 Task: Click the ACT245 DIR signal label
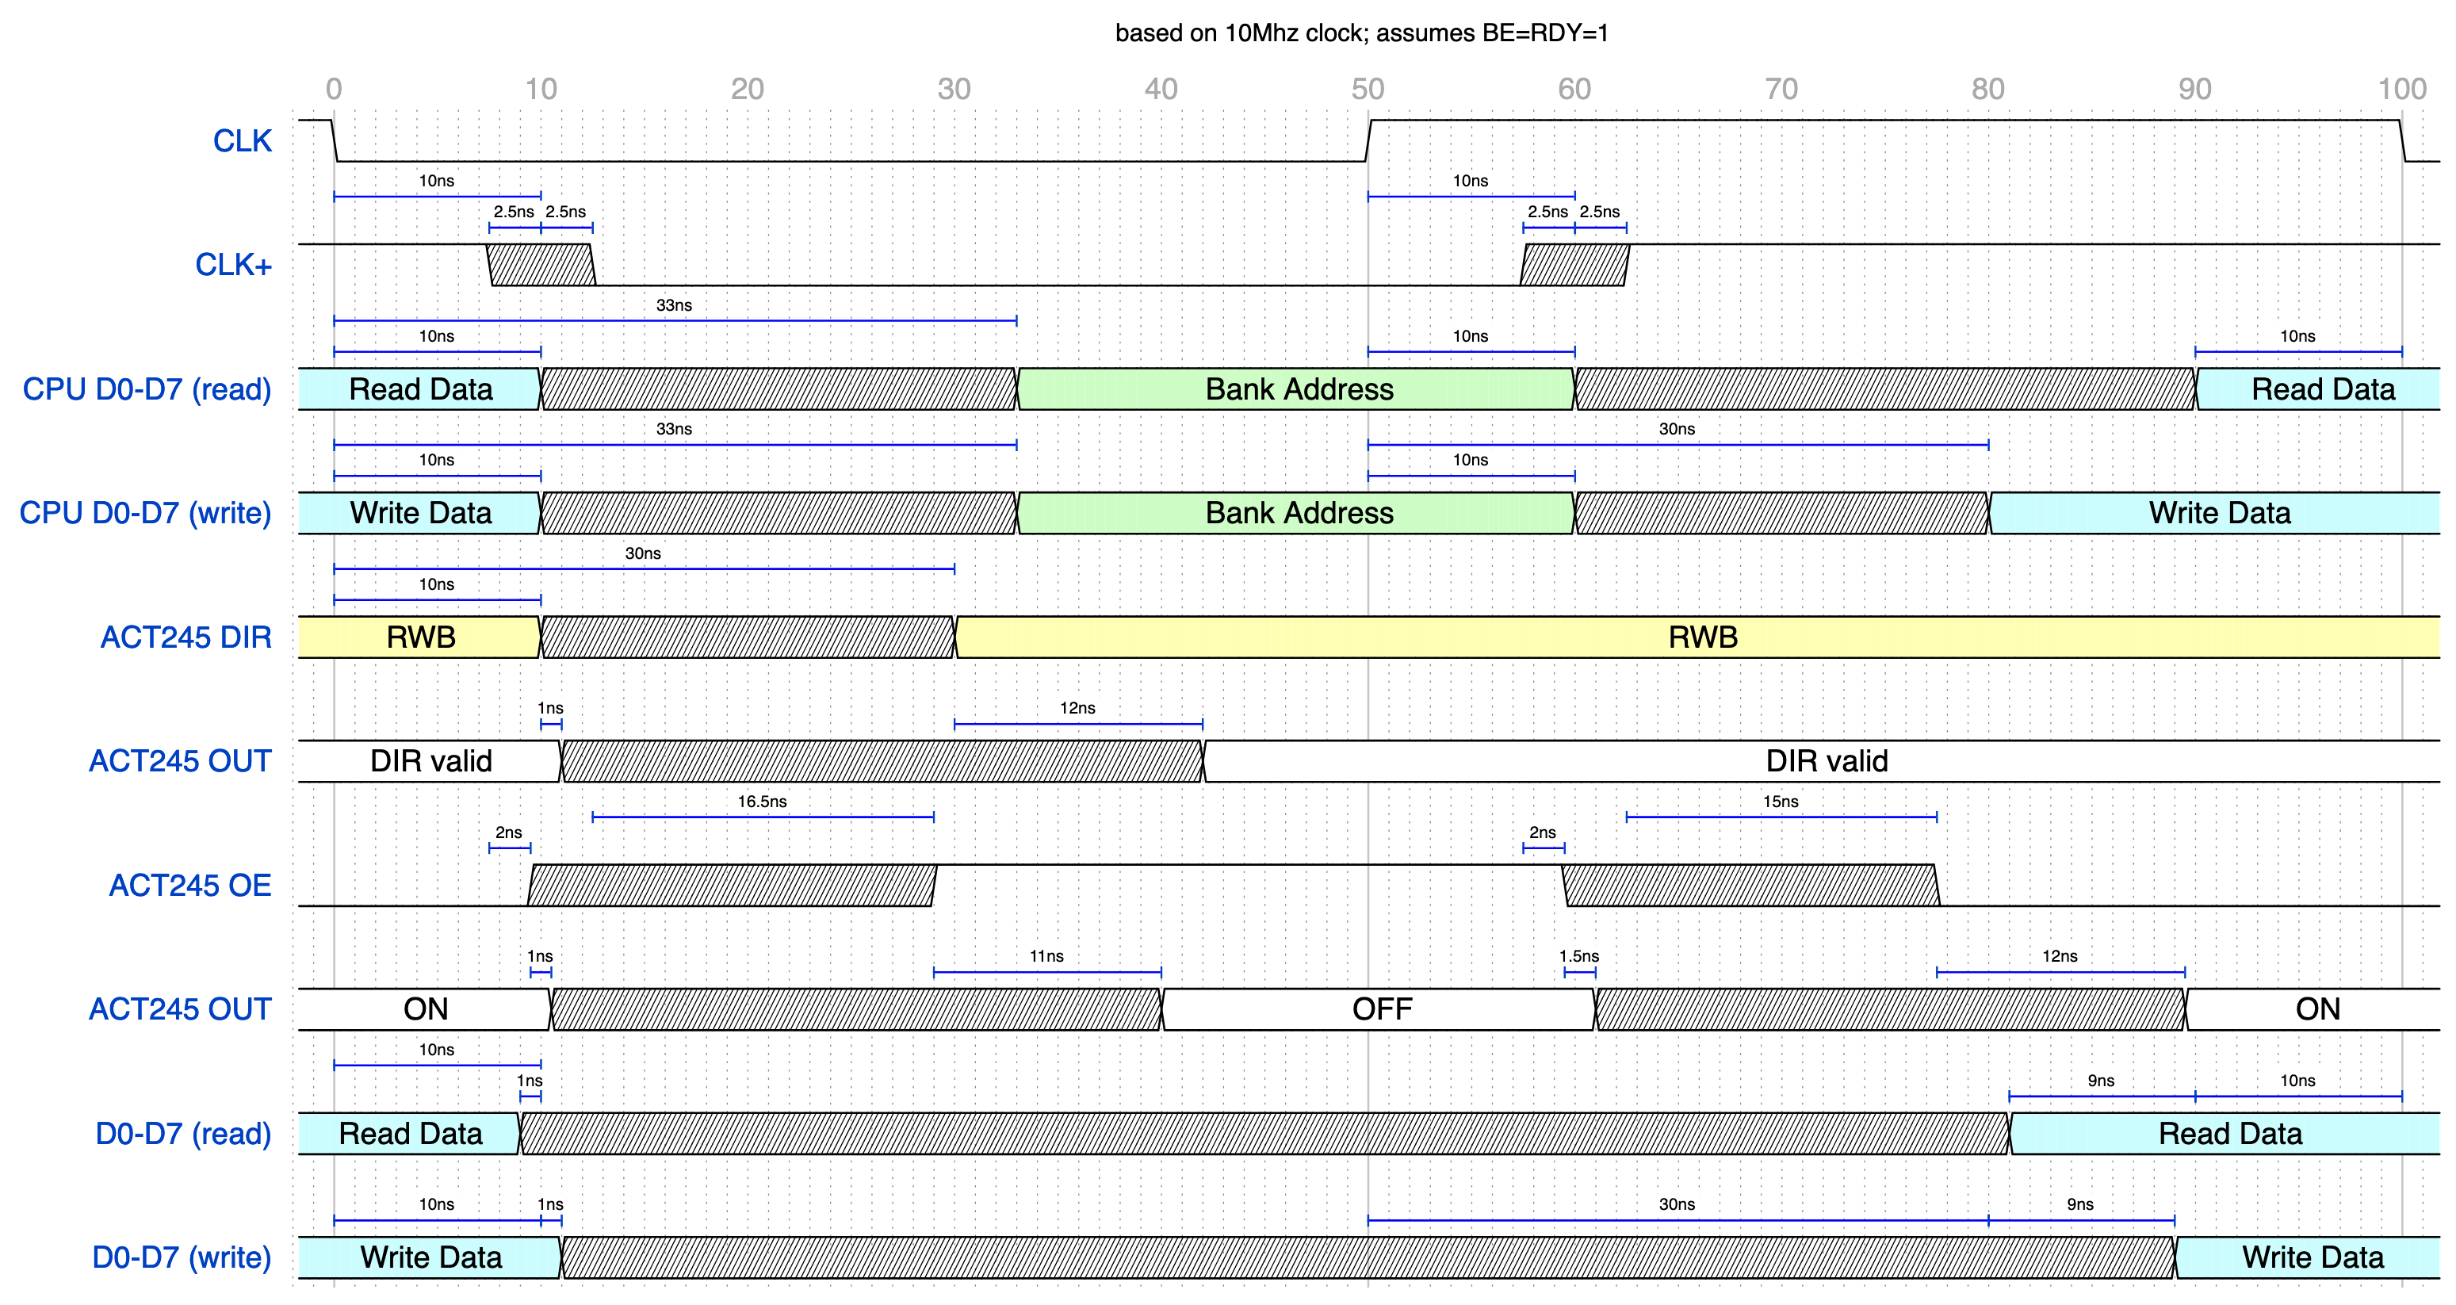tap(186, 637)
